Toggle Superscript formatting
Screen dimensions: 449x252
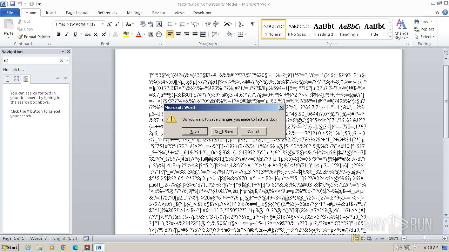(x=104, y=34)
